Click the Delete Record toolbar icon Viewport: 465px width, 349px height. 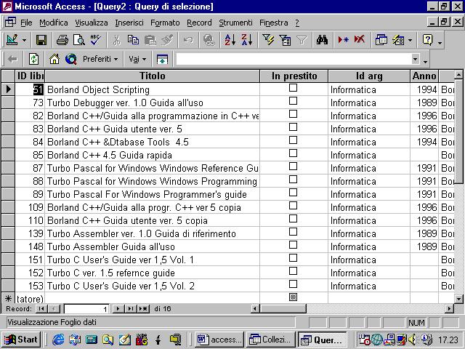(x=360, y=40)
